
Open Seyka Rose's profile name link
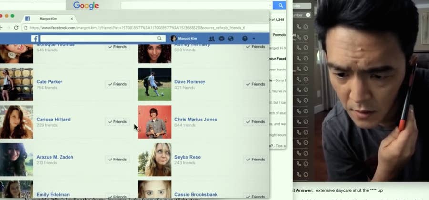[x=187, y=157]
